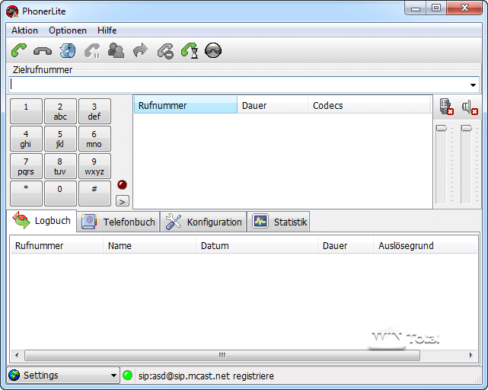Click the logbook scroll left arrow

[17, 355]
